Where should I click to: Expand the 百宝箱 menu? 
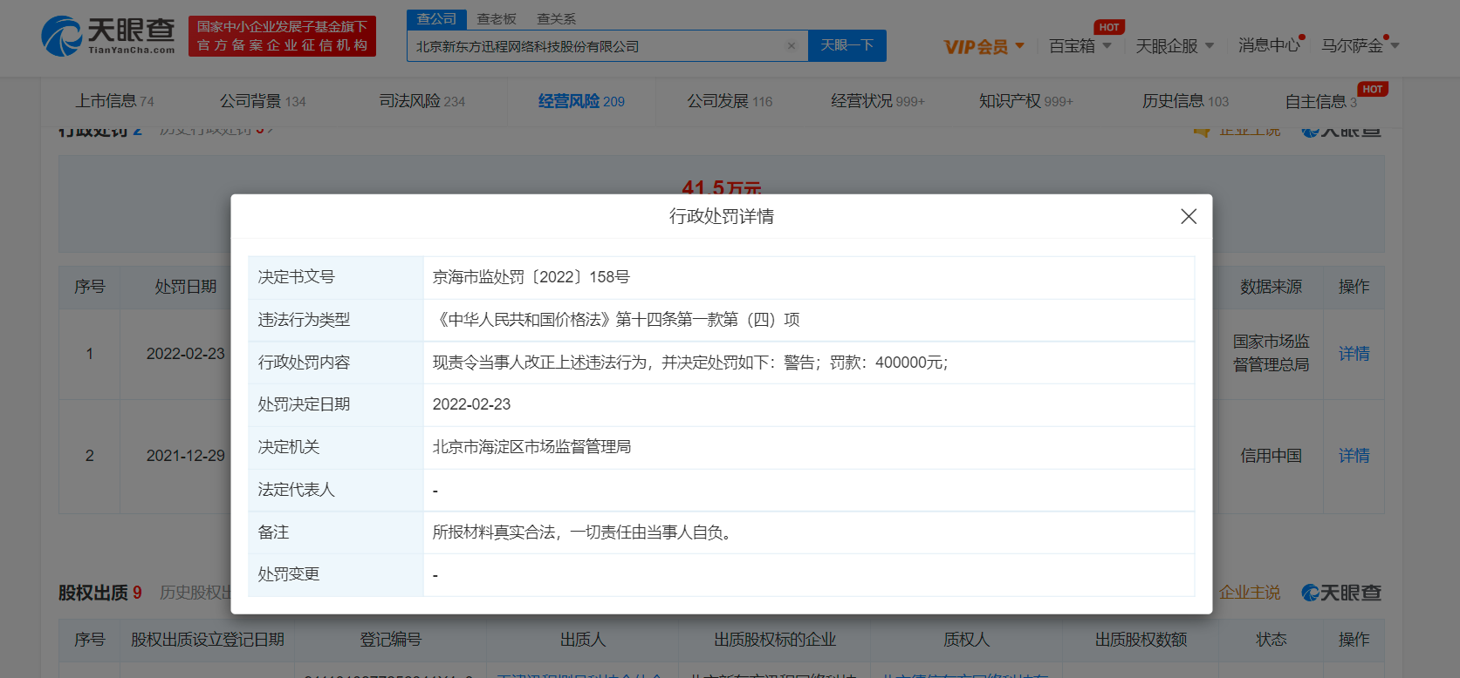pos(1080,45)
